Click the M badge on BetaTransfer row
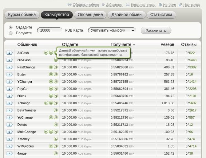Viewport: 206px width, 158px height. coord(56,110)
